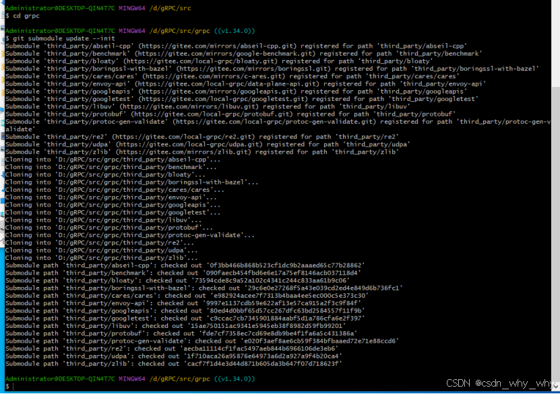
Task: Click the 'Cloning into' bloaty line
Action: [105, 174]
